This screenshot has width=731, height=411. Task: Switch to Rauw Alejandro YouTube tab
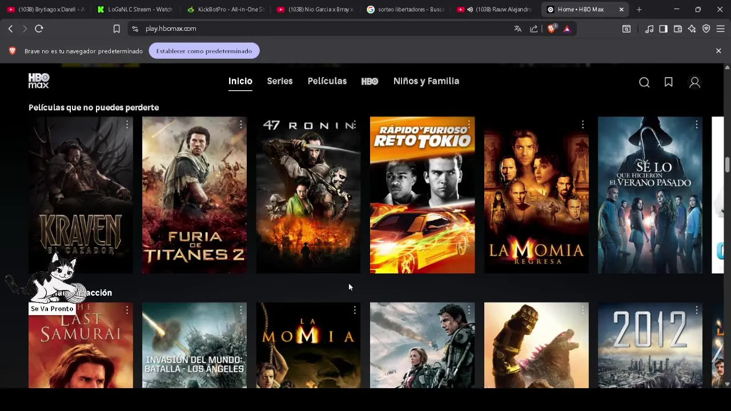coord(495,9)
